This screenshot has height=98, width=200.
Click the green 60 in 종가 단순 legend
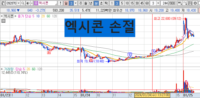(48, 16)
